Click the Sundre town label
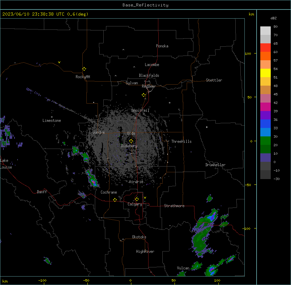This screenshot has width=291, height=285. pyautogui.click(x=99, y=132)
